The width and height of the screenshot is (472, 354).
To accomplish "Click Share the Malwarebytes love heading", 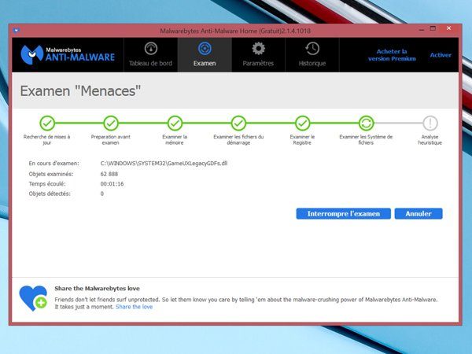I will [97, 289].
